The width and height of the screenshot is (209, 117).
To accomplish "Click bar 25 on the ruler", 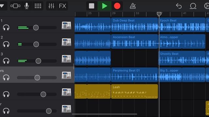I will coord(90,13).
